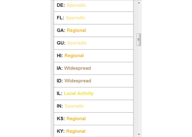
Task: Click the Regional label next to GA
Action: tap(77, 31)
